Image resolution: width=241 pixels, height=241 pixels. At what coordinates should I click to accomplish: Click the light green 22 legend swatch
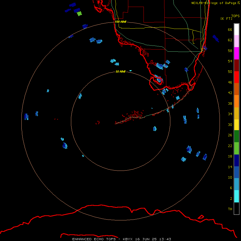point(236,148)
